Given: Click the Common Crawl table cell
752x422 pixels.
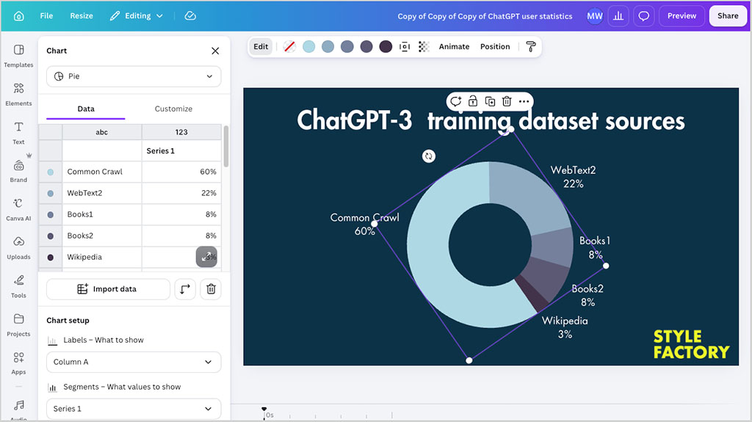Looking at the screenshot, I should point(101,172).
